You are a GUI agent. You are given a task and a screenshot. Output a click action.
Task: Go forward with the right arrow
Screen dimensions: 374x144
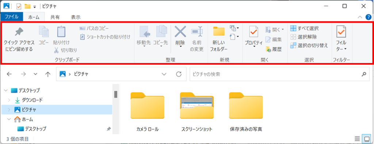click(x=23, y=74)
